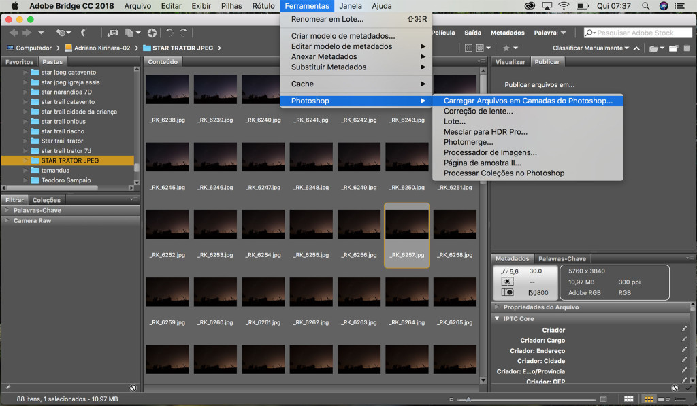
Task: Open the Cache submenu
Action: [356, 84]
